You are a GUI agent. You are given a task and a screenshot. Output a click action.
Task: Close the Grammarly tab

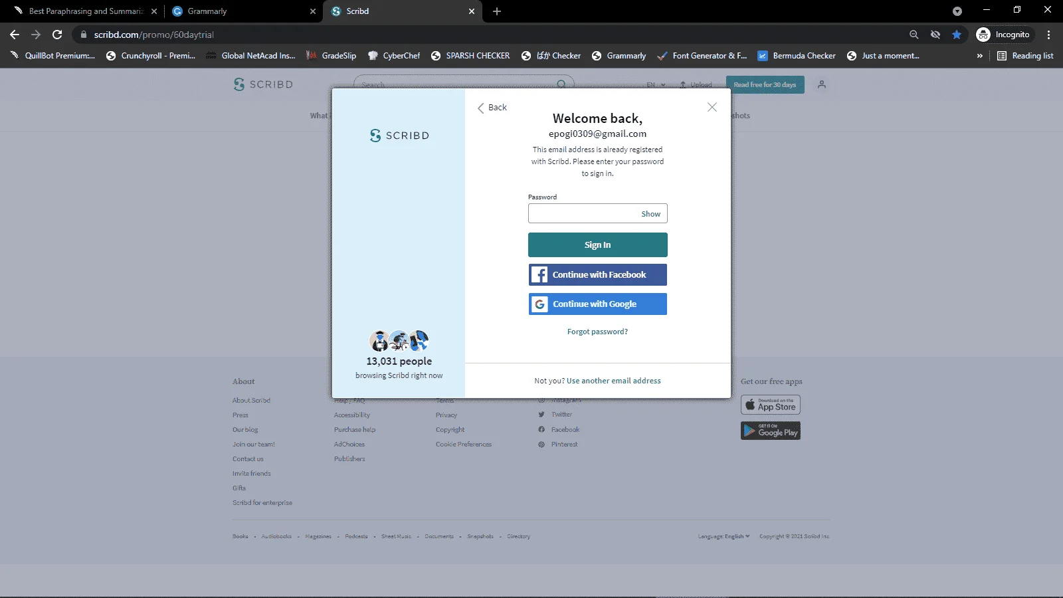[313, 11]
